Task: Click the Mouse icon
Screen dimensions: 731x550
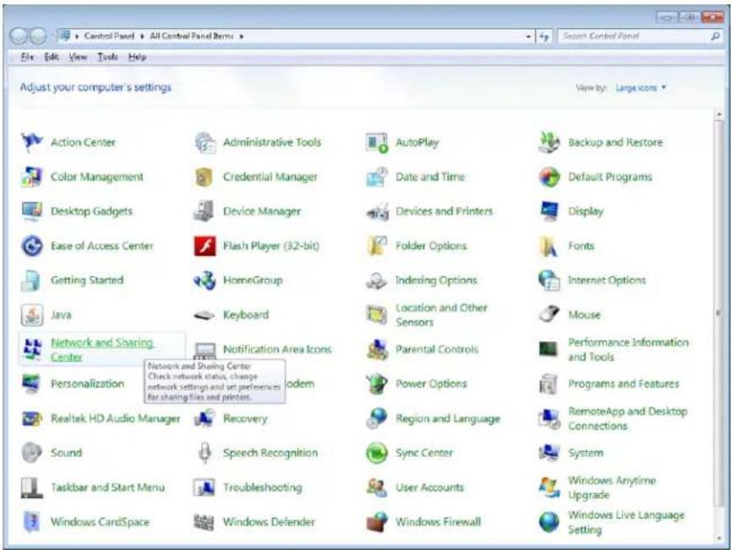Action: pyautogui.click(x=549, y=314)
